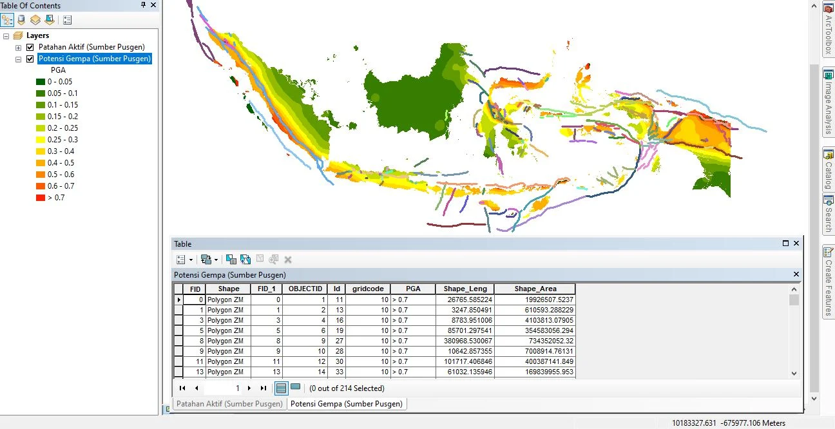Jump to last record with navigation icon
This screenshot has height=429, width=835.
(263, 388)
